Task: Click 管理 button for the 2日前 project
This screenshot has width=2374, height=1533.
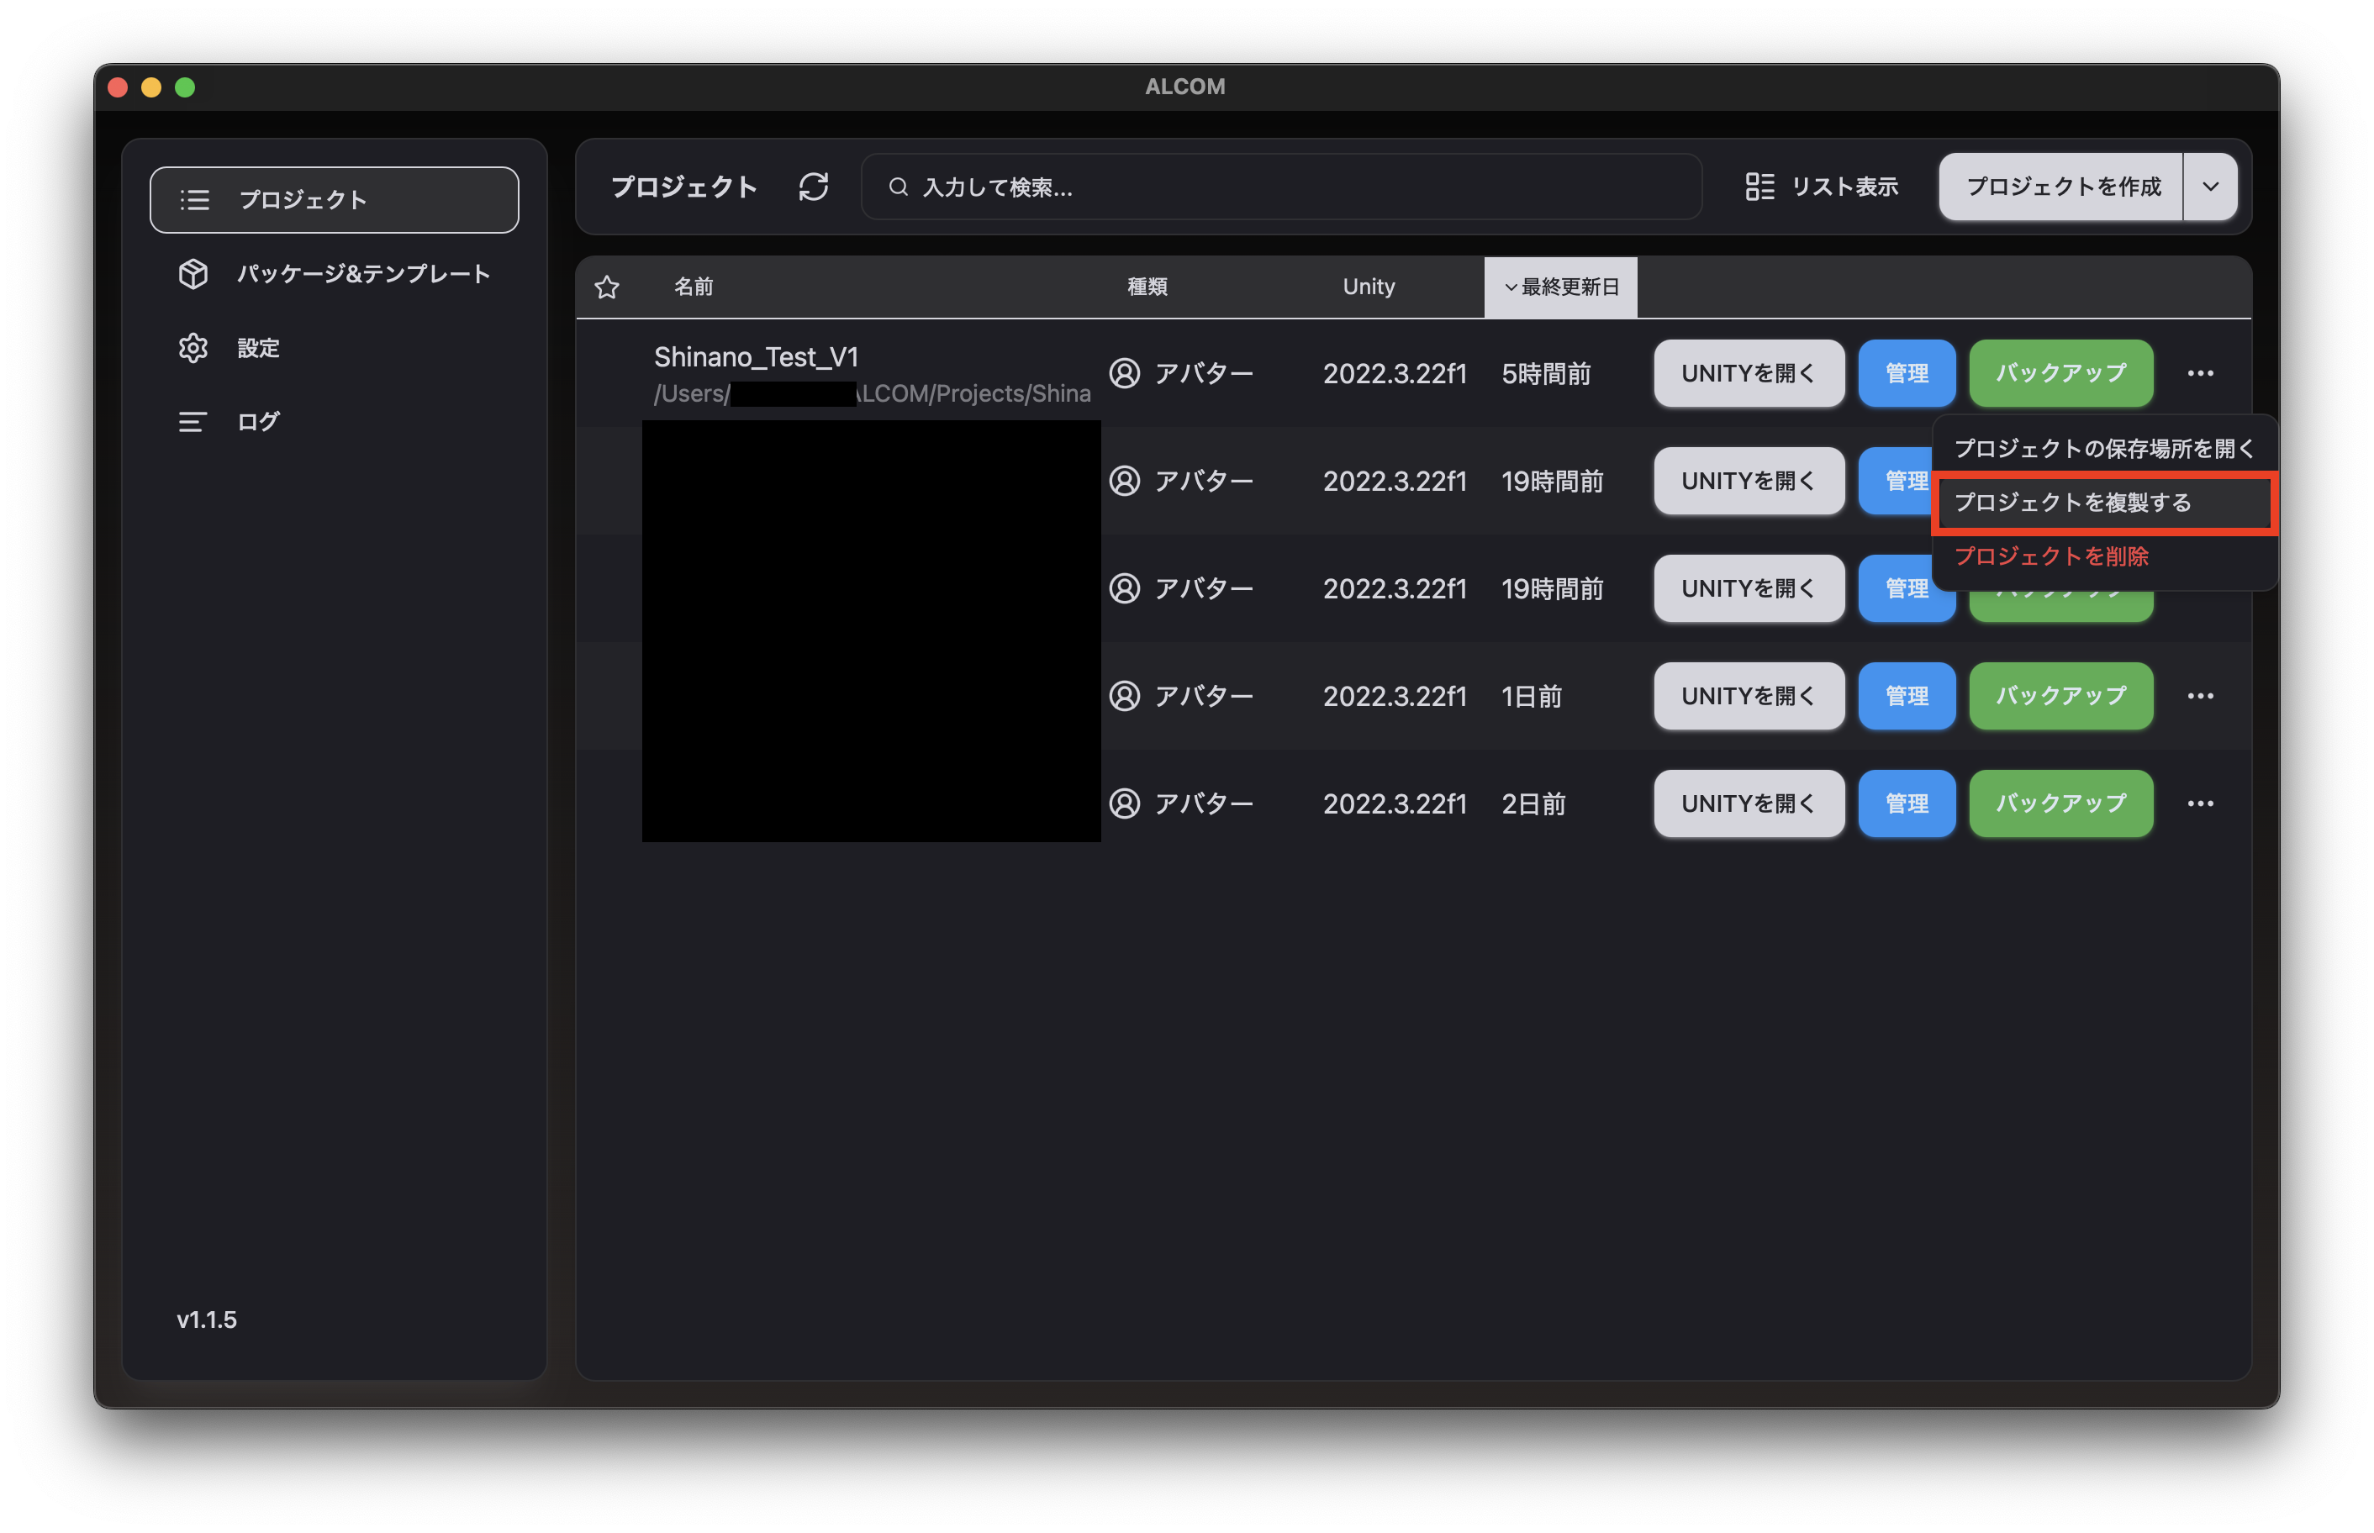Action: 1905,803
